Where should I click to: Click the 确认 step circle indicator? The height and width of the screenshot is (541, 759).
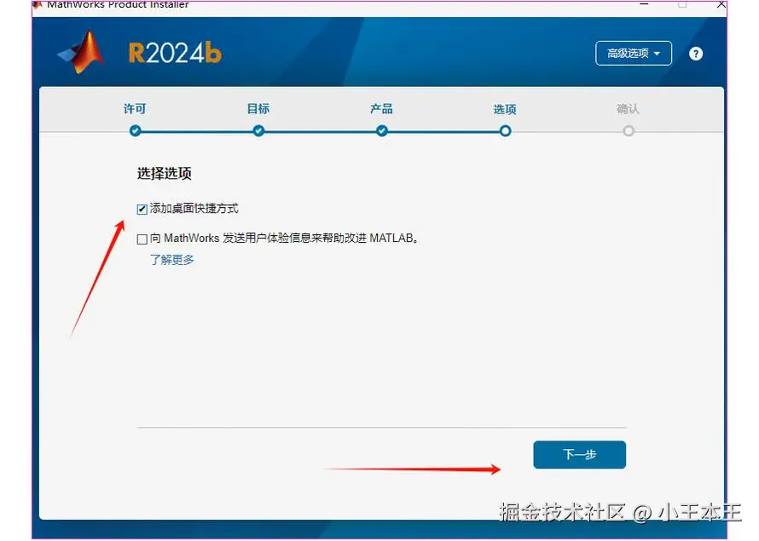coord(629,131)
